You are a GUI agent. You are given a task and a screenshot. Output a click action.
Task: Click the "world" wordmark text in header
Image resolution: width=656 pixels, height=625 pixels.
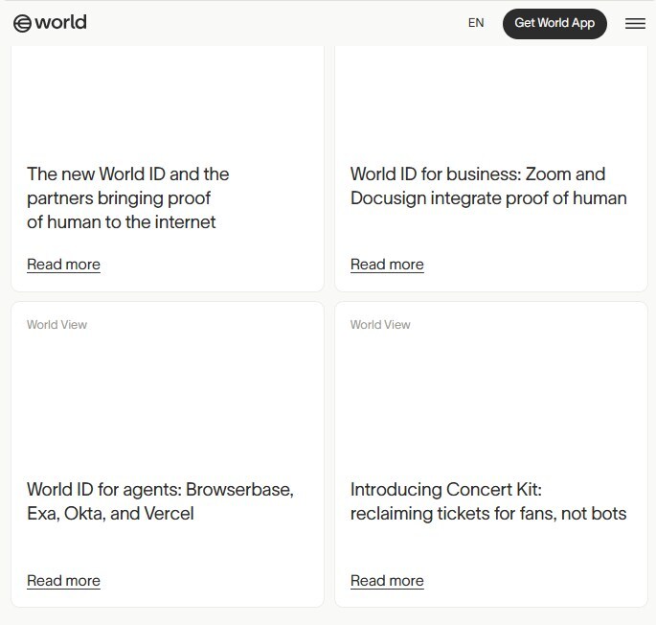[61, 22]
